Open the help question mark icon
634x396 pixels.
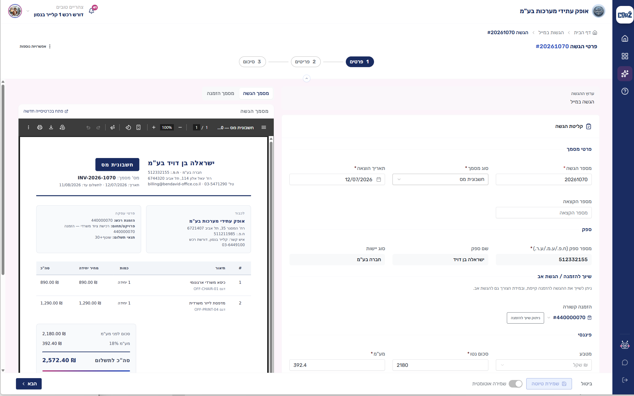(x=625, y=91)
